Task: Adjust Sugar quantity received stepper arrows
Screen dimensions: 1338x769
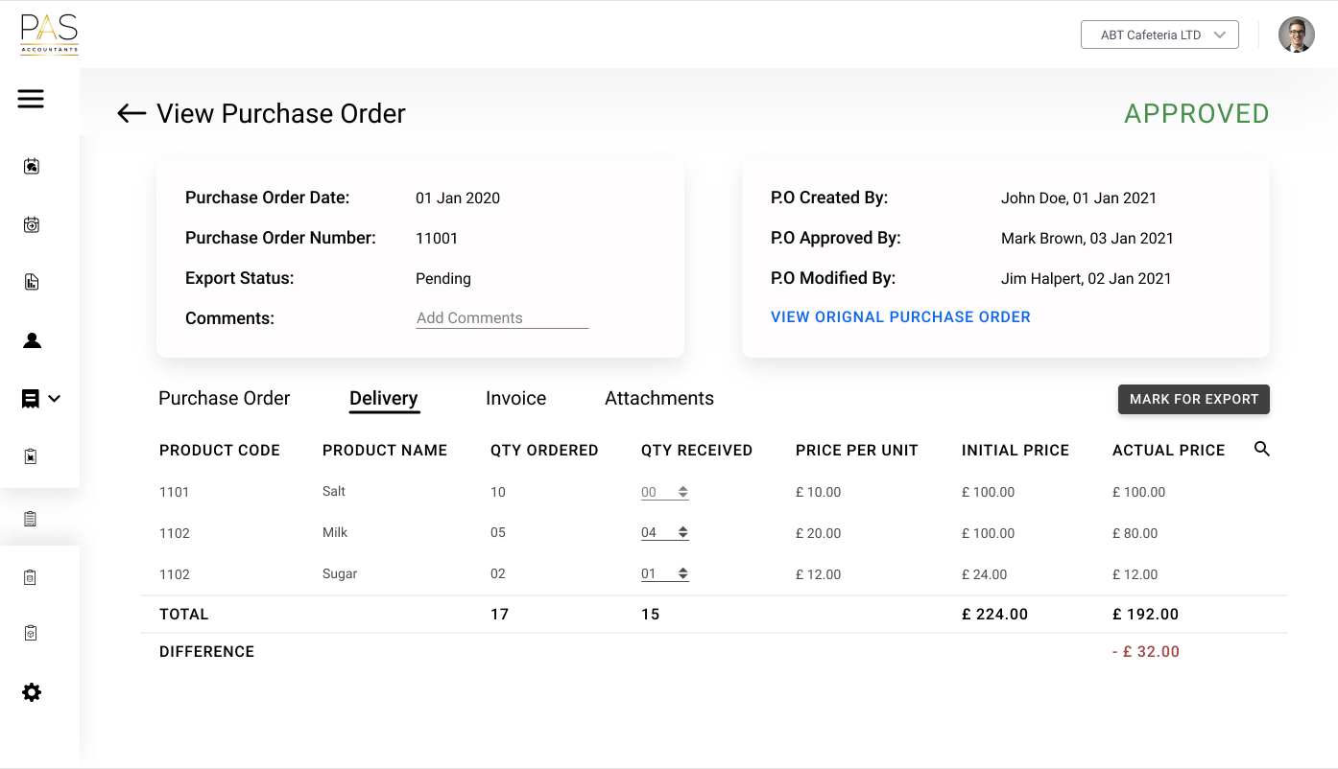Action: point(682,573)
